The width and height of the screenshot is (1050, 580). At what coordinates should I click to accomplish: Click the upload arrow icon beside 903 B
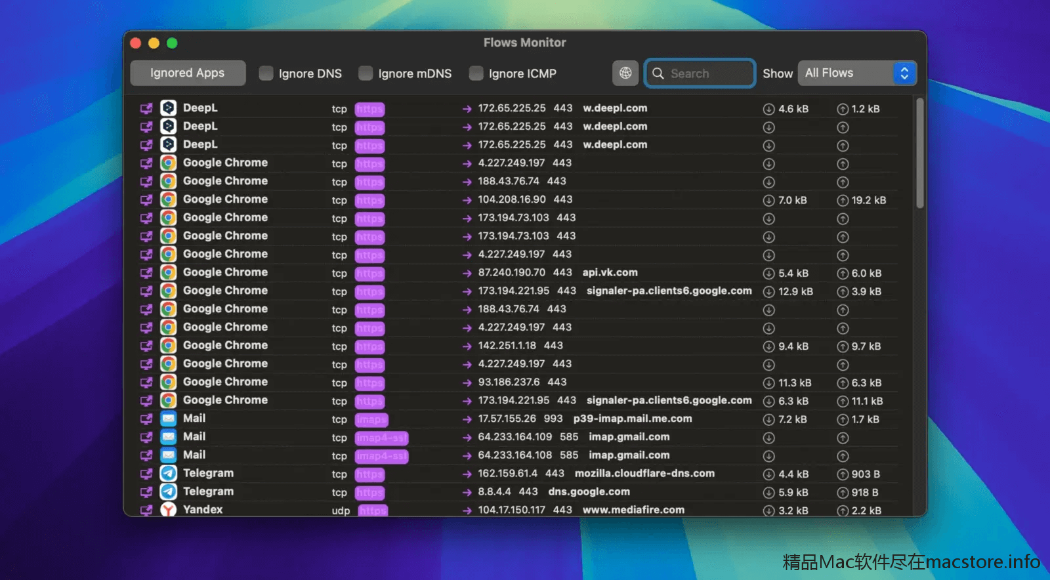(843, 474)
